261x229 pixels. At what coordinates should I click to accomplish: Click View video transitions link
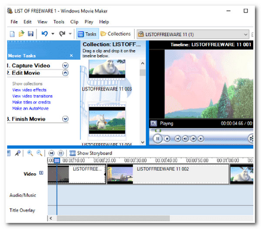click(32, 96)
